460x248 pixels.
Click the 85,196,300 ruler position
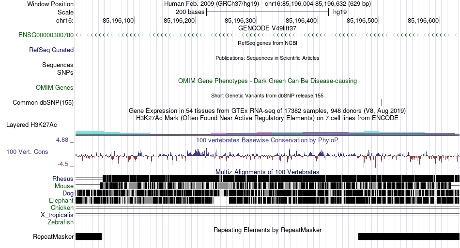click(x=240, y=20)
